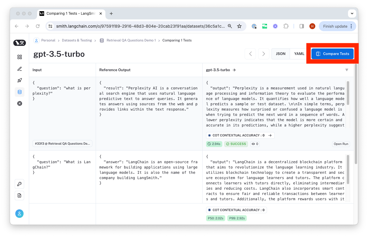Open the API keys icon in sidebar
Viewport: 368px width, 237px height.
point(19,184)
